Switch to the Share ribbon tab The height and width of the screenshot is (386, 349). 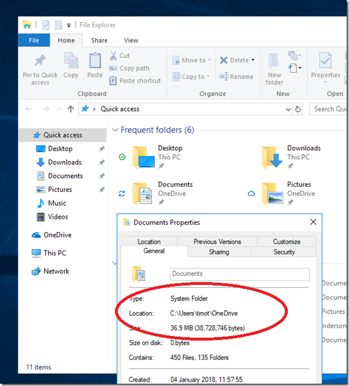tap(99, 40)
